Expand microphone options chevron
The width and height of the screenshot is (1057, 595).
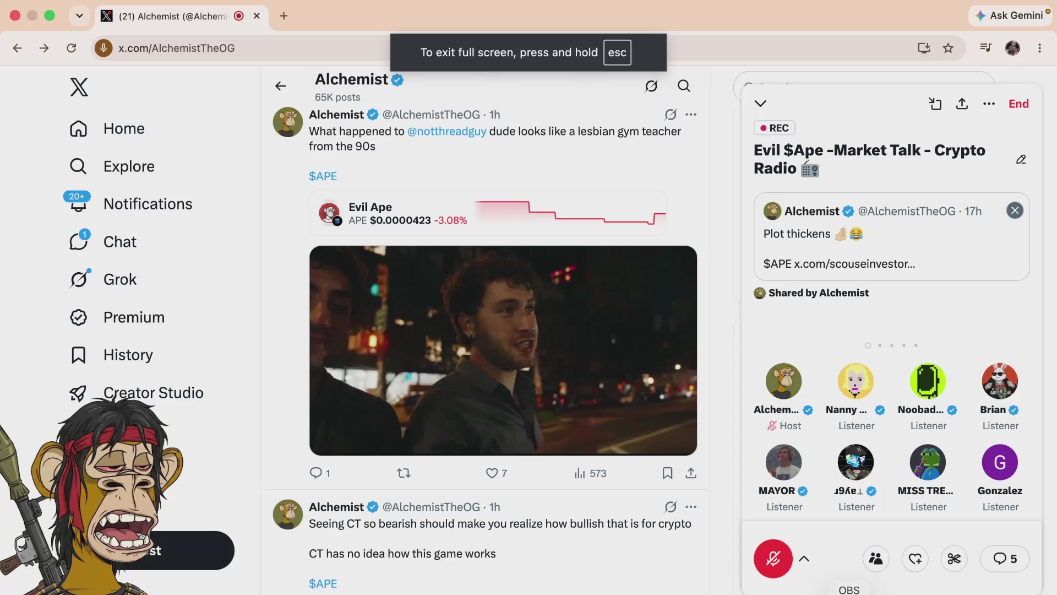coord(804,559)
